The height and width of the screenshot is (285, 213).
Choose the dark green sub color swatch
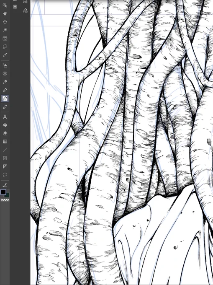point(7,195)
